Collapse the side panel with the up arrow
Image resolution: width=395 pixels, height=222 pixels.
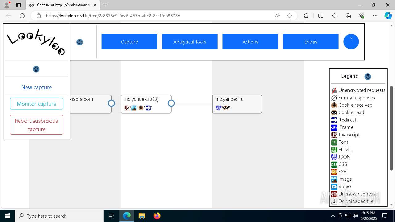click(36, 69)
